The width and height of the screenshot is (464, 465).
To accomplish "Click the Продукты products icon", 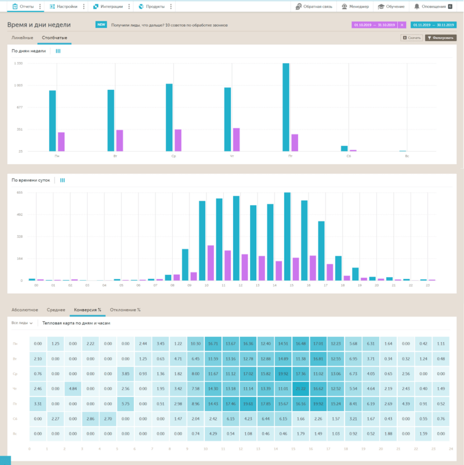I will 141,6.
